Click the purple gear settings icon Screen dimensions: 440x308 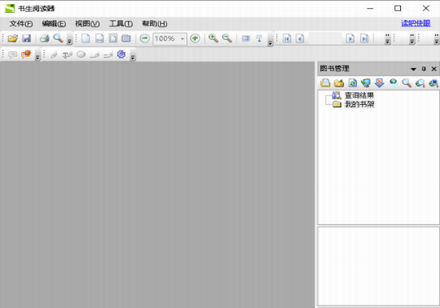tap(122, 54)
